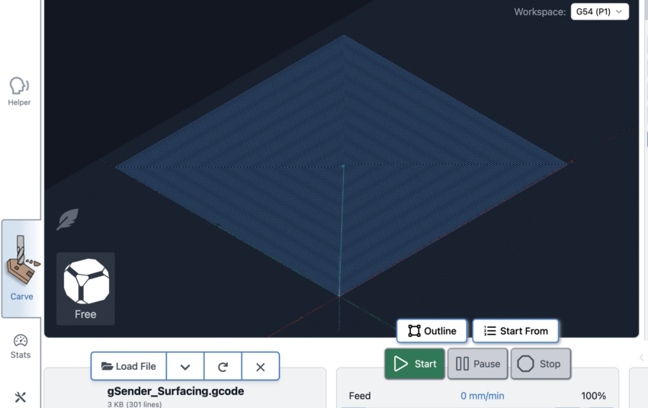Click the Load File button
Screen dimensions: 648x408
[x=129, y=366]
